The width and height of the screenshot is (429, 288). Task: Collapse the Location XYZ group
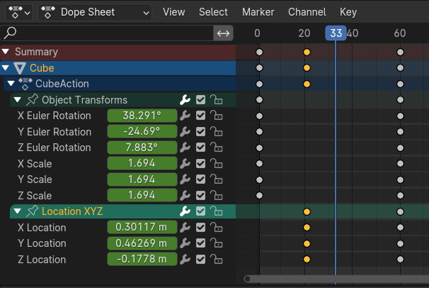18,211
